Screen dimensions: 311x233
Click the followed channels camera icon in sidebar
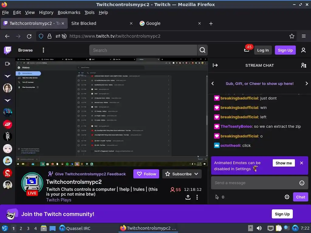tap(8, 64)
